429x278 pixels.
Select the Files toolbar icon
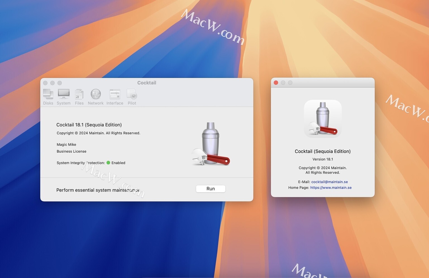point(79,97)
